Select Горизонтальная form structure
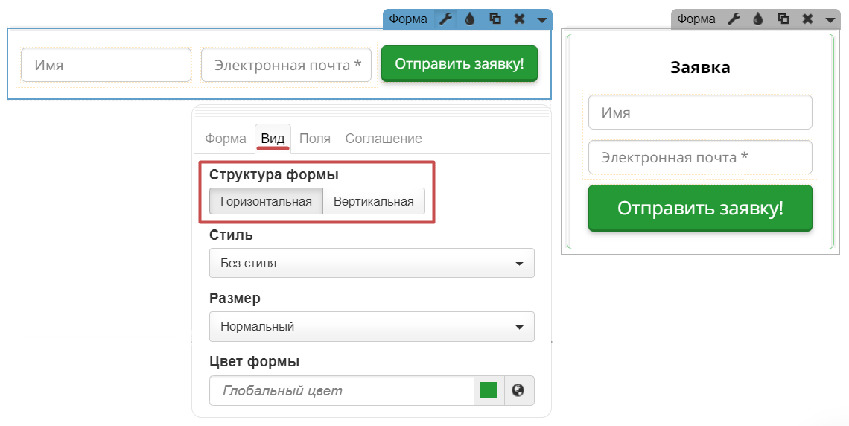The width and height of the screenshot is (849, 426). coord(266,201)
